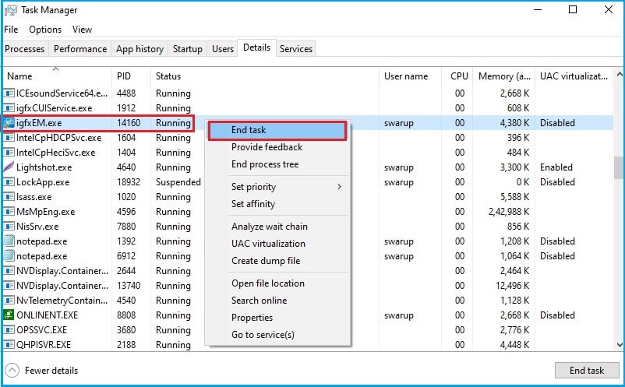The image size is (625, 387).
Task: Click the notepad.exe icon with PID 6912
Action: click(x=9, y=256)
